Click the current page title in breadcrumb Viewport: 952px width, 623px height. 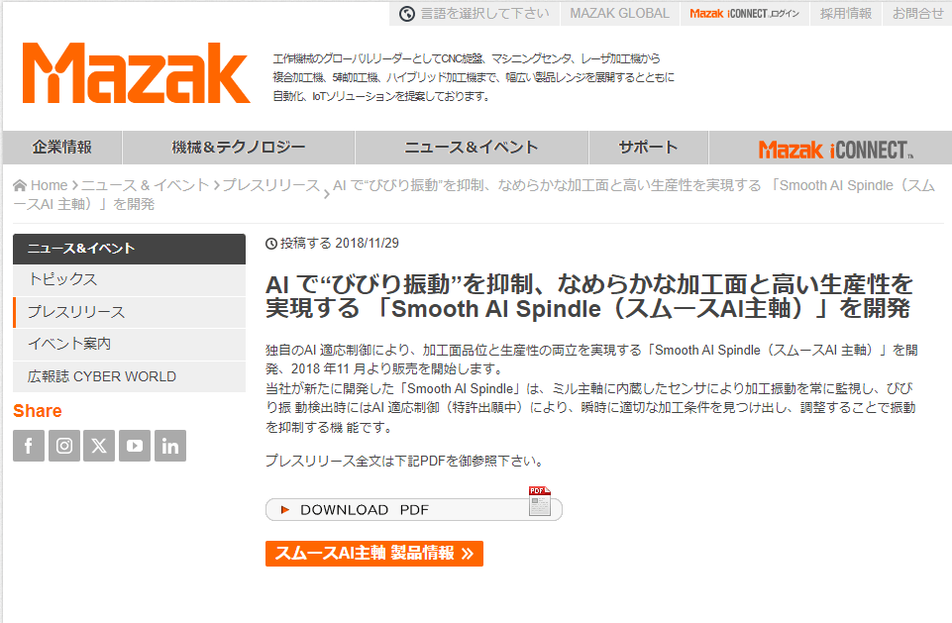pos(475,194)
